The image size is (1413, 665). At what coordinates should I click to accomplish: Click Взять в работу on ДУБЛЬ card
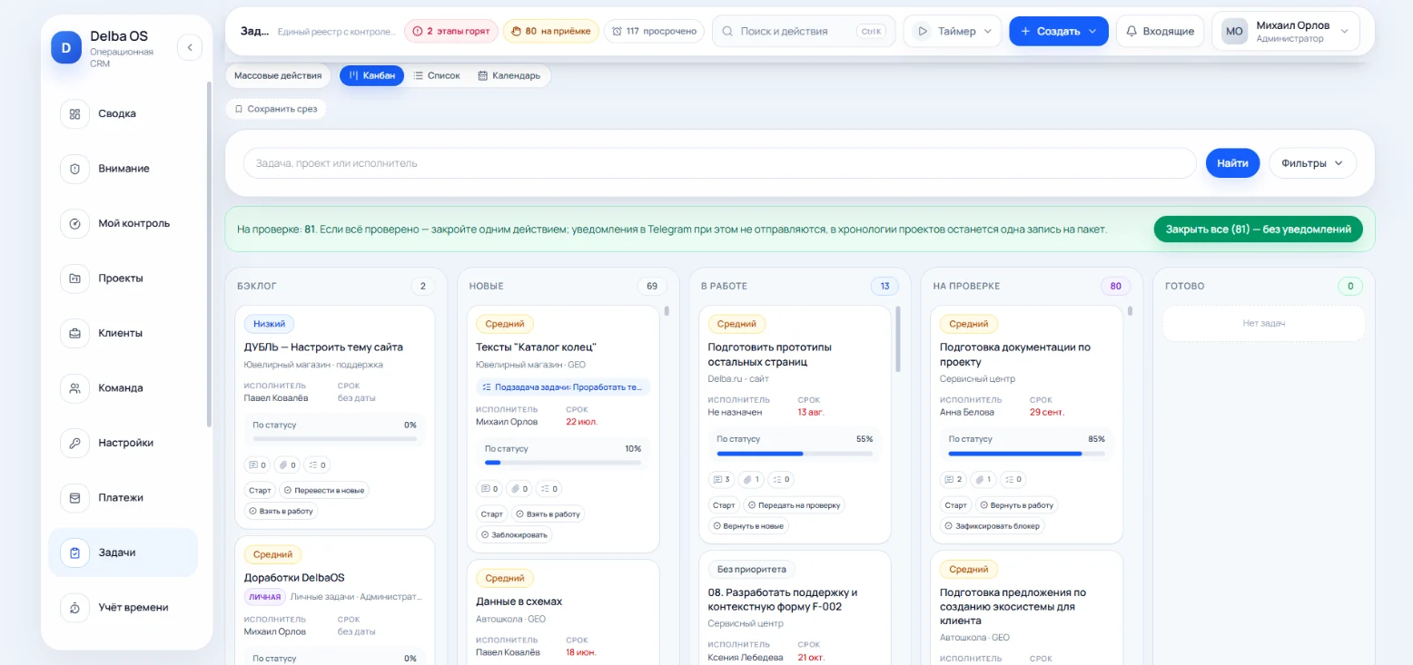[282, 511]
